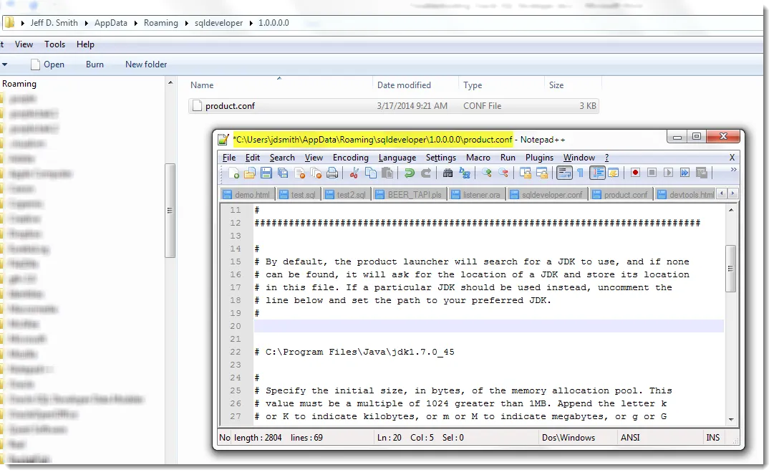Click the Burn button in Explorer
This screenshot has width=774, height=475.
95,64
